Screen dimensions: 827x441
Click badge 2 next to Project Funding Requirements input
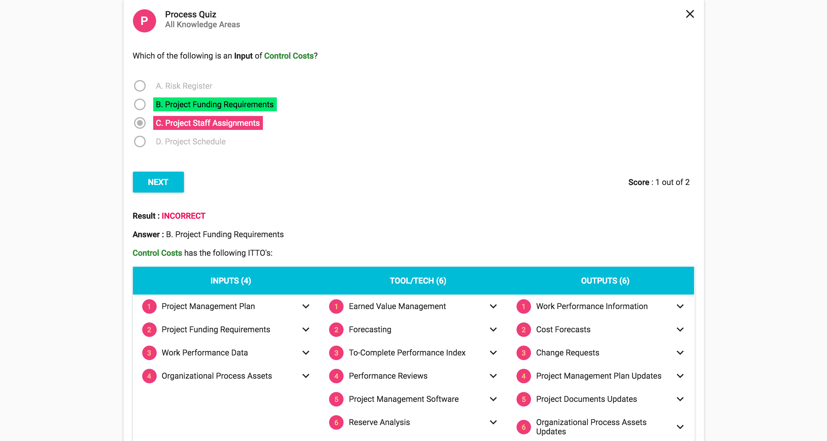point(149,329)
